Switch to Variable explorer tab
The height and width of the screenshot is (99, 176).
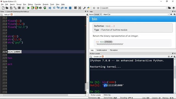click(101, 50)
